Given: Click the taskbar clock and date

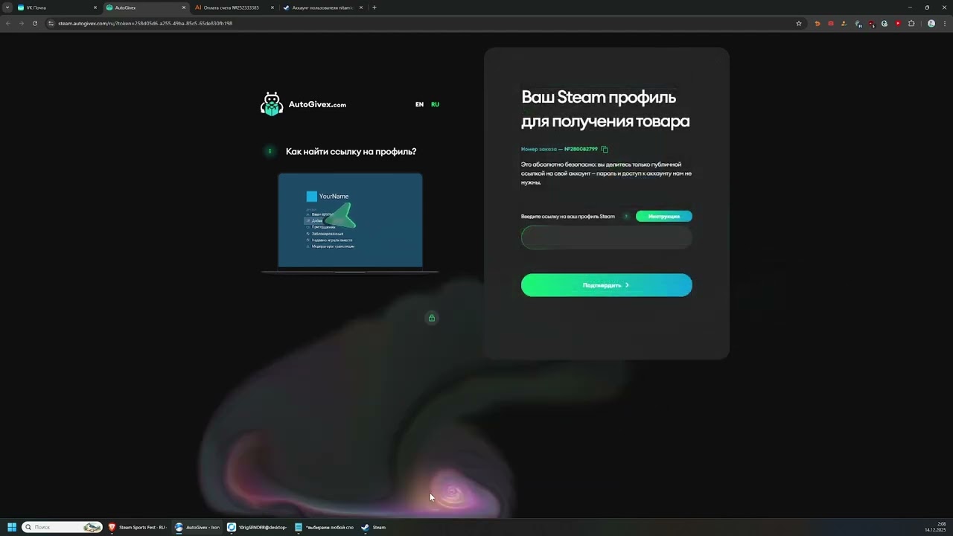Looking at the screenshot, I should pyautogui.click(x=936, y=527).
